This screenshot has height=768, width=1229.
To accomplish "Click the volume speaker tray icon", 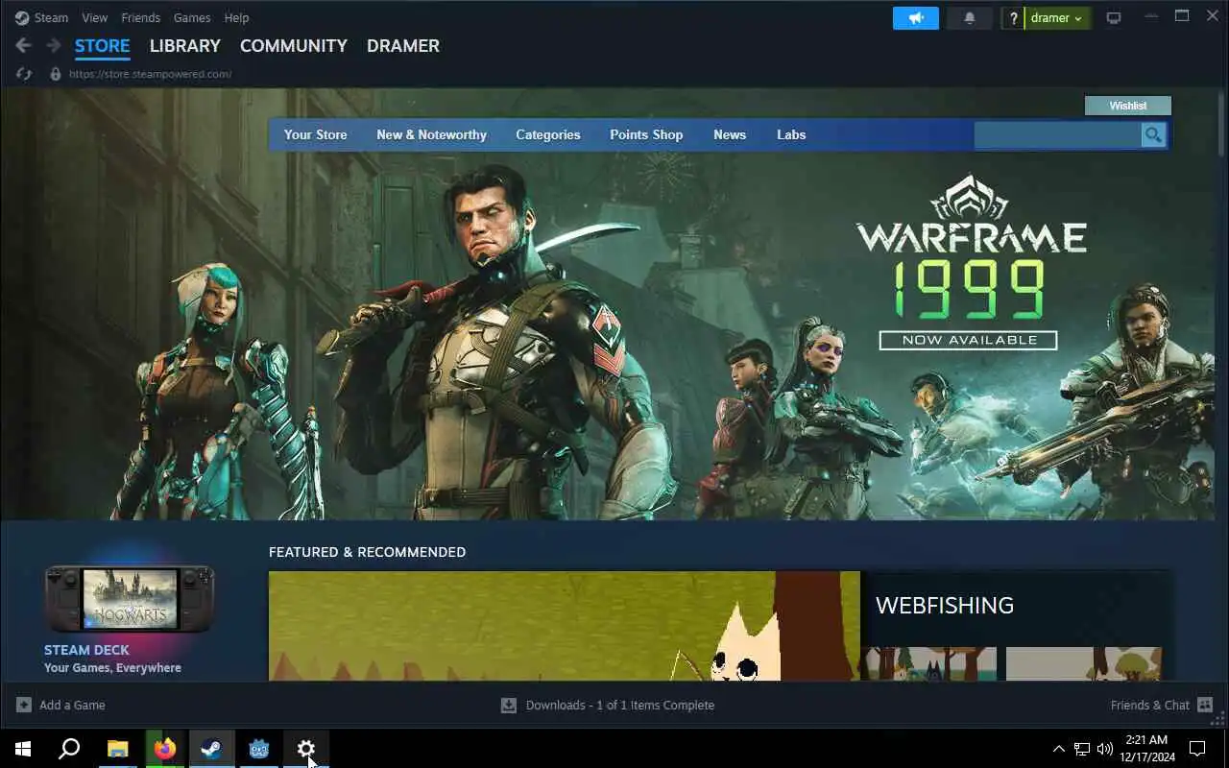I will tap(1105, 749).
